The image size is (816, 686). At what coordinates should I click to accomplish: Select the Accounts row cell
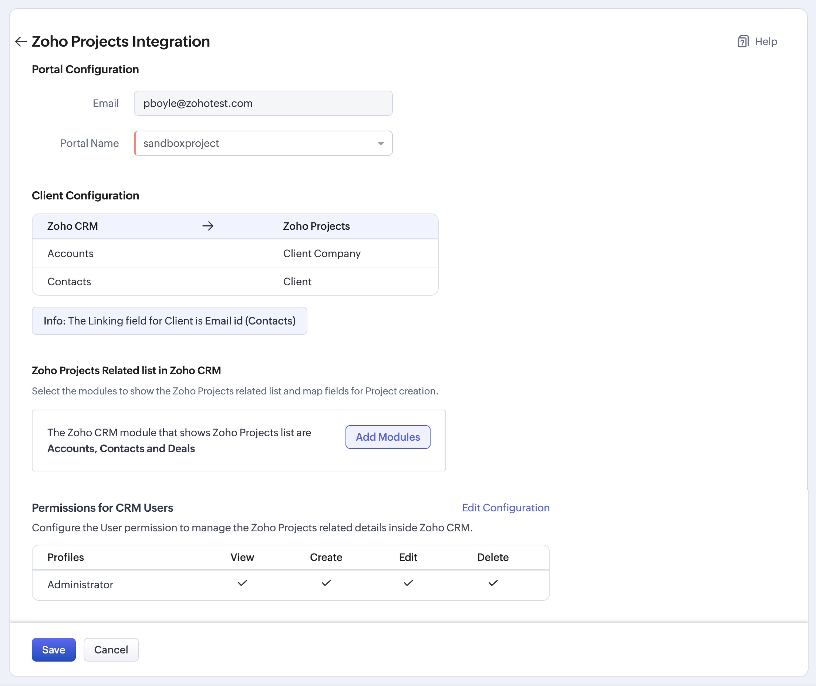click(70, 253)
